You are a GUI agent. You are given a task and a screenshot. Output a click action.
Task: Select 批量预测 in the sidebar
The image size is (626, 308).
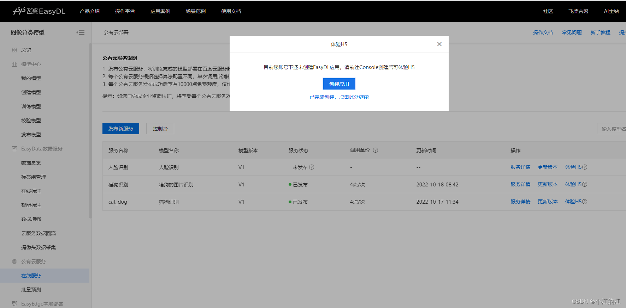coord(31,290)
